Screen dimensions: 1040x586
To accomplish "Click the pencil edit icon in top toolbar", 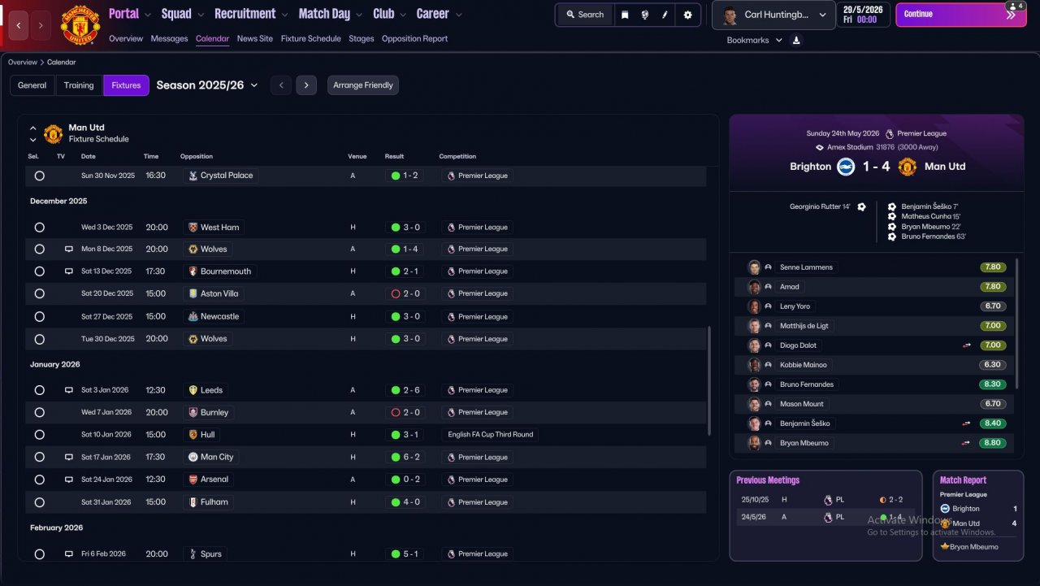I will [x=665, y=15].
